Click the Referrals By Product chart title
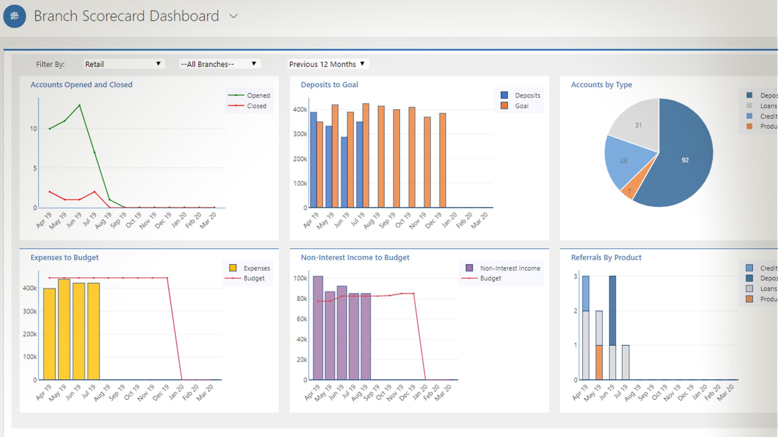 click(606, 257)
